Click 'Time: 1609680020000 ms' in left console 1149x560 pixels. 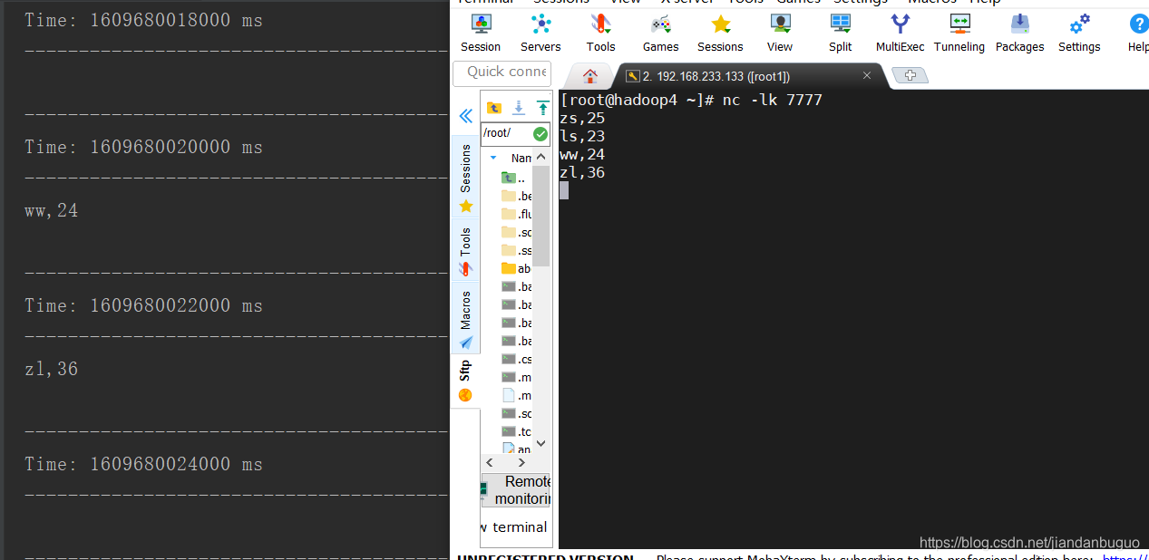point(143,147)
